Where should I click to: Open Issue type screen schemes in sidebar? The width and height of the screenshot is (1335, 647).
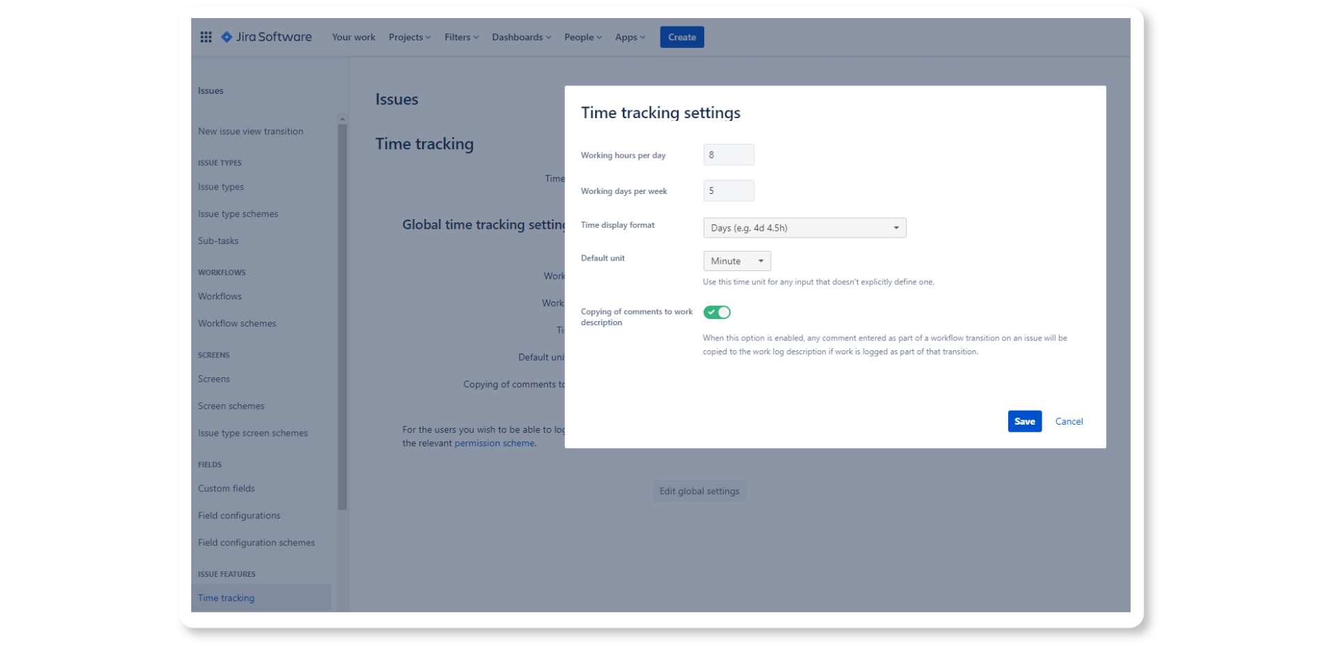pyautogui.click(x=252, y=433)
